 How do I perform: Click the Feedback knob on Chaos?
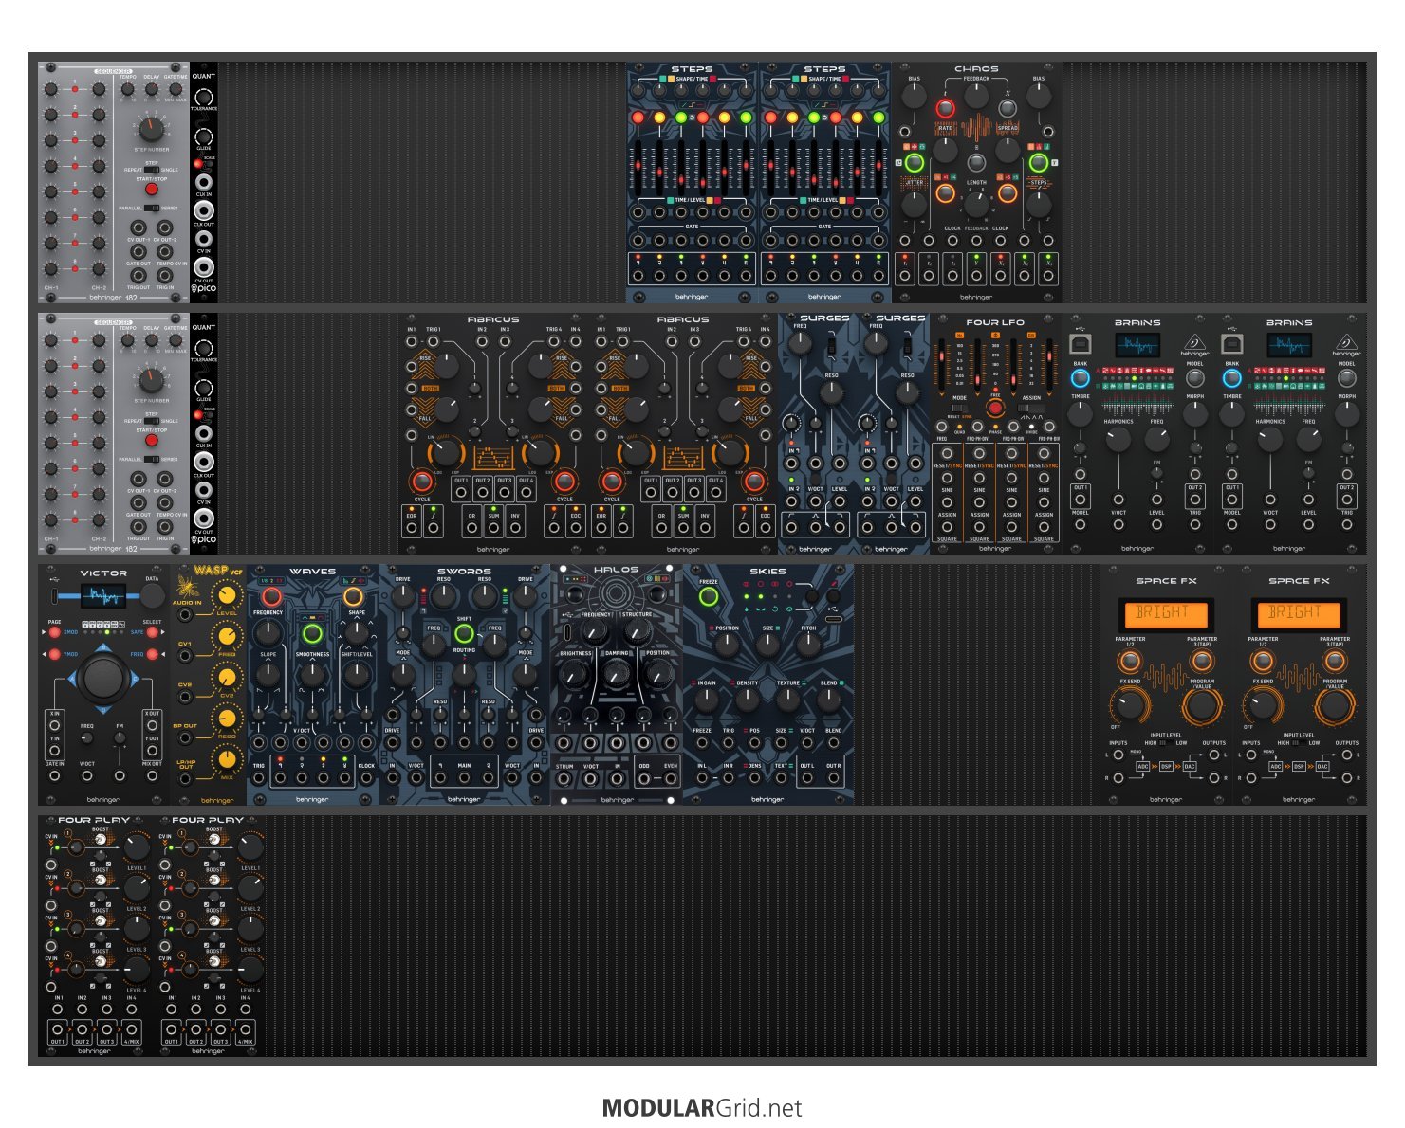point(976,97)
